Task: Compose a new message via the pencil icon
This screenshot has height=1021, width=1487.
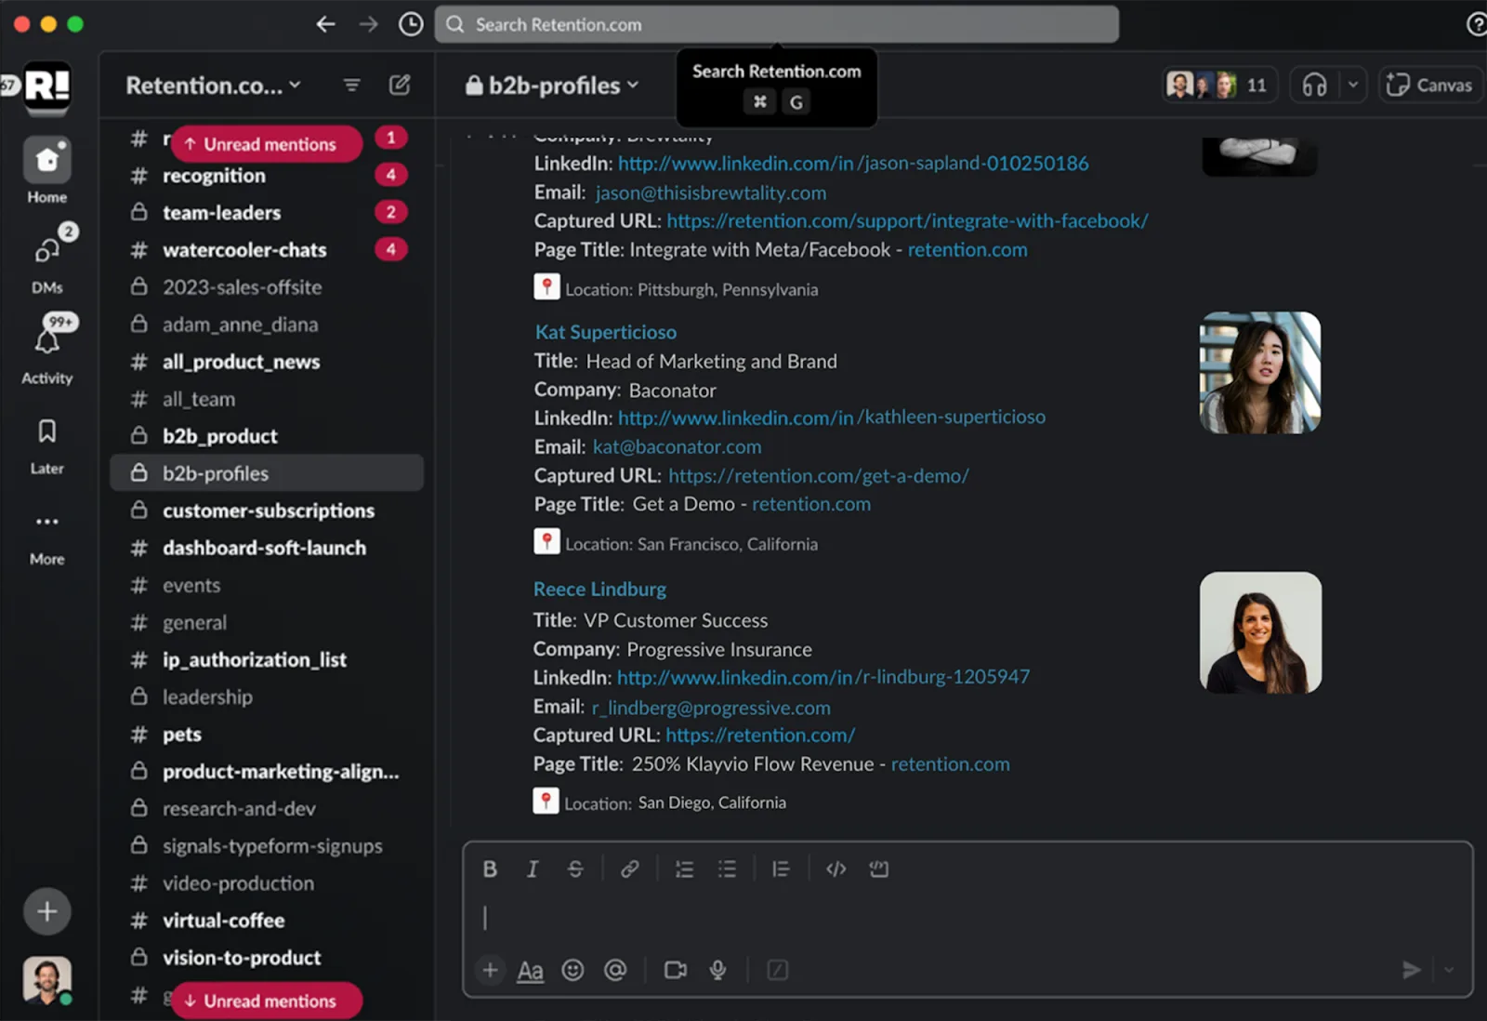Action: [400, 86]
